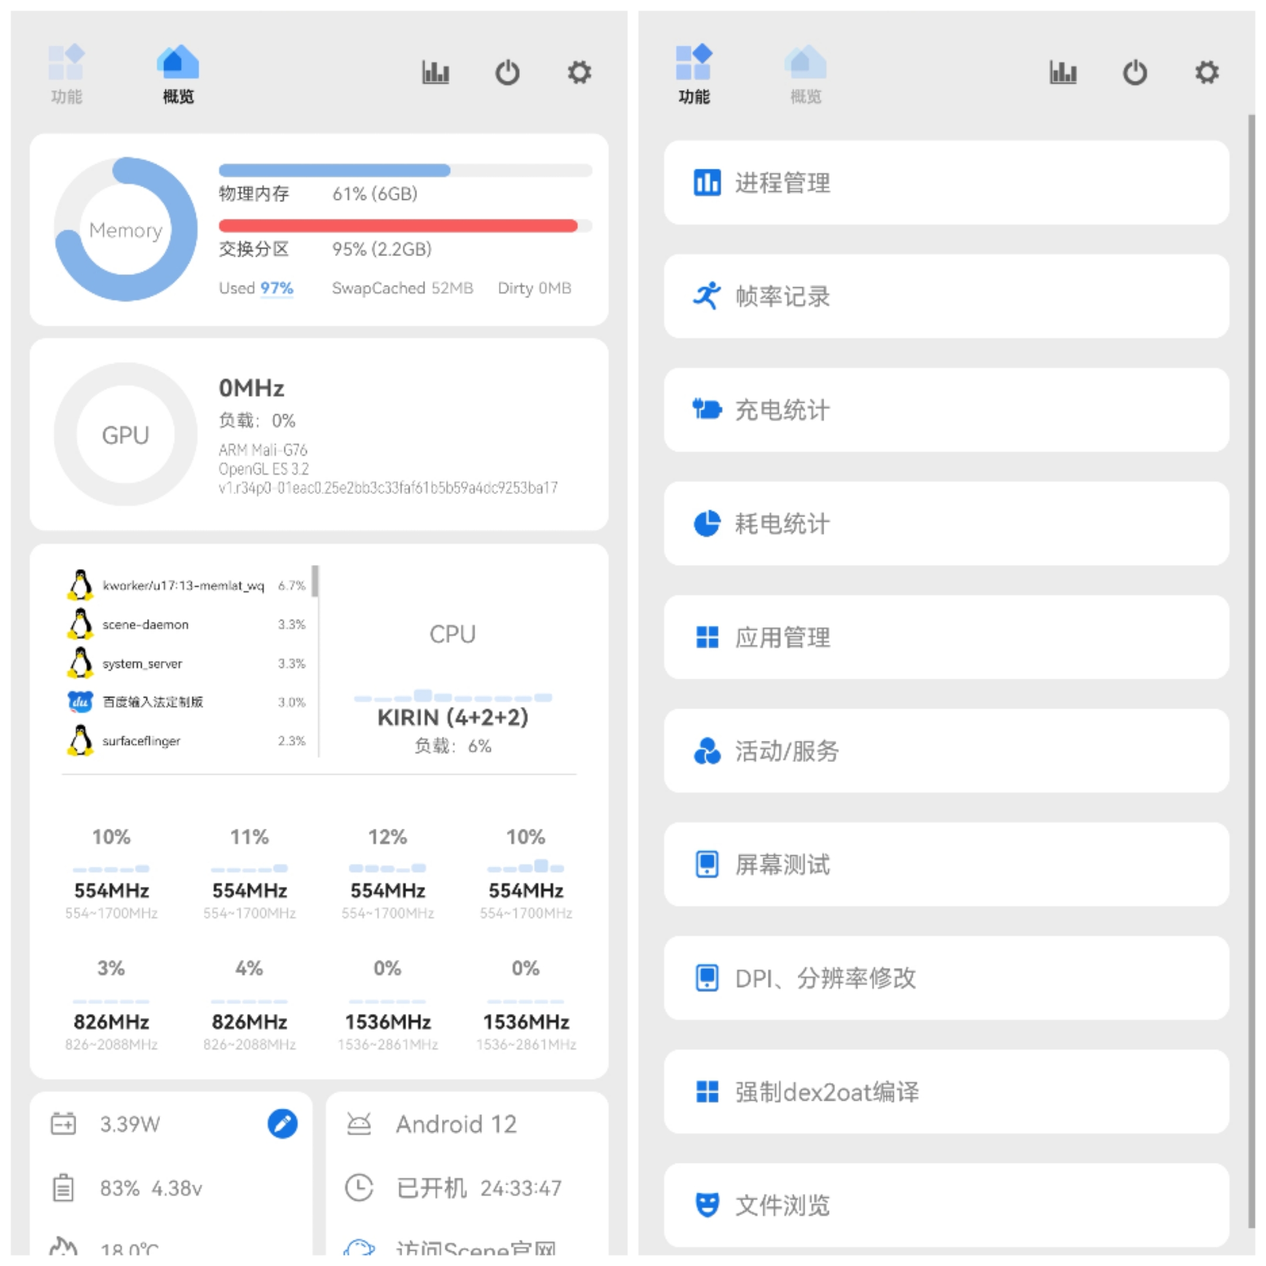Click the blue pencil edit icon by 3.39W
This screenshot has width=1266, height=1266.
click(x=283, y=1124)
